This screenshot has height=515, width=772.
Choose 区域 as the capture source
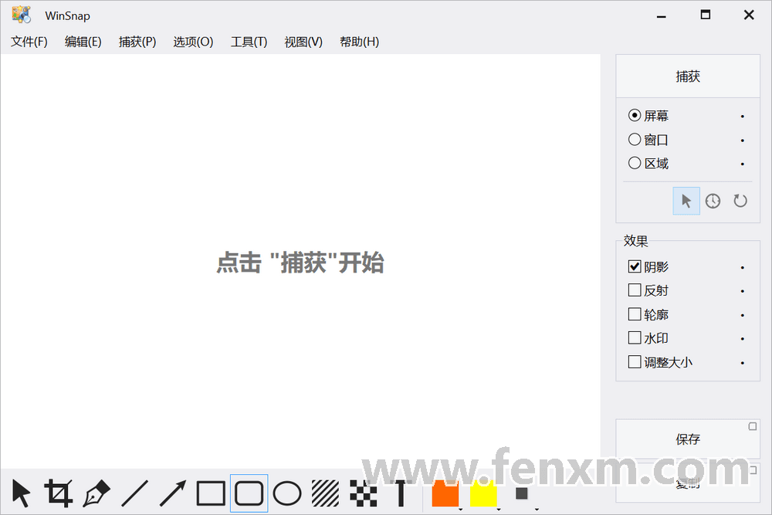coord(648,163)
